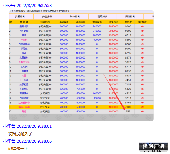Select the durability value 8890
Screen dimensions: 170x154
click(x=128, y=40)
